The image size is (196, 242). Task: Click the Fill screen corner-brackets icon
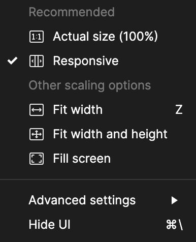coord(37,159)
